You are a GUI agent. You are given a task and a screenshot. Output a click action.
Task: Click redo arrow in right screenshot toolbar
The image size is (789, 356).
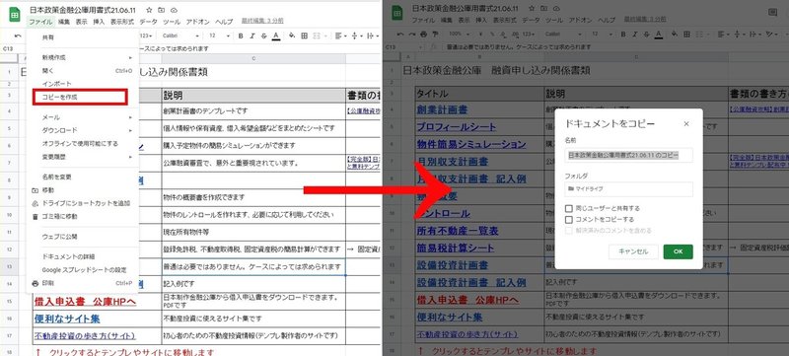pos(411,34)
